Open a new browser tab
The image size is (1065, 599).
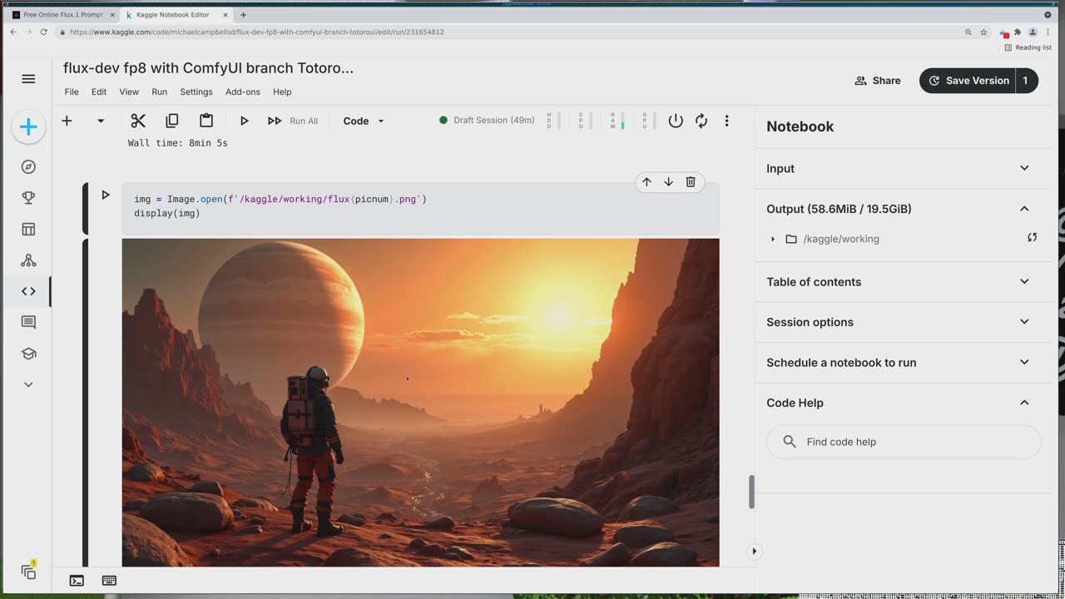[243, 15]
